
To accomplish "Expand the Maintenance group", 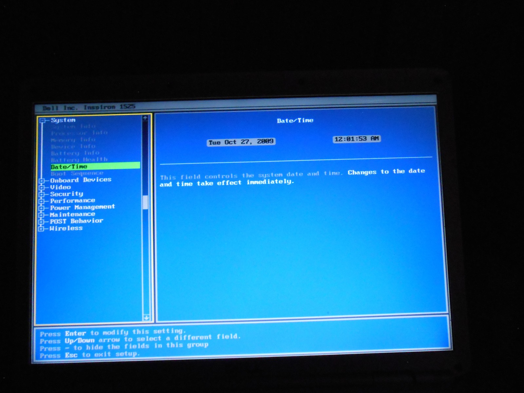I will click(x=41, y=215).
